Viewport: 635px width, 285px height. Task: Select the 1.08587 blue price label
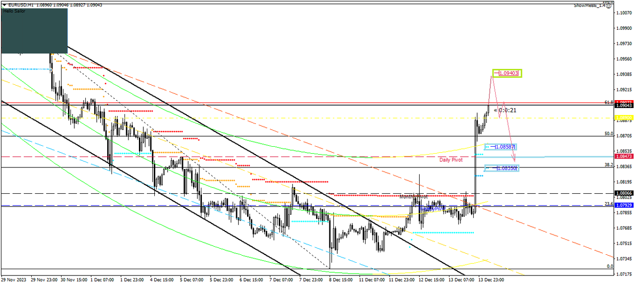[501, 147]
